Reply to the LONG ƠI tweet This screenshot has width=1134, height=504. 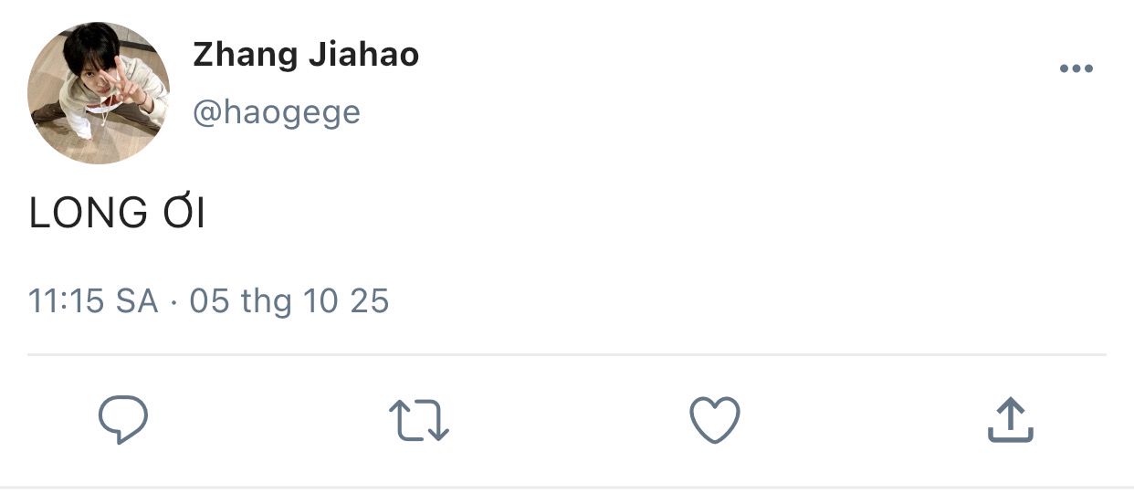123,420
